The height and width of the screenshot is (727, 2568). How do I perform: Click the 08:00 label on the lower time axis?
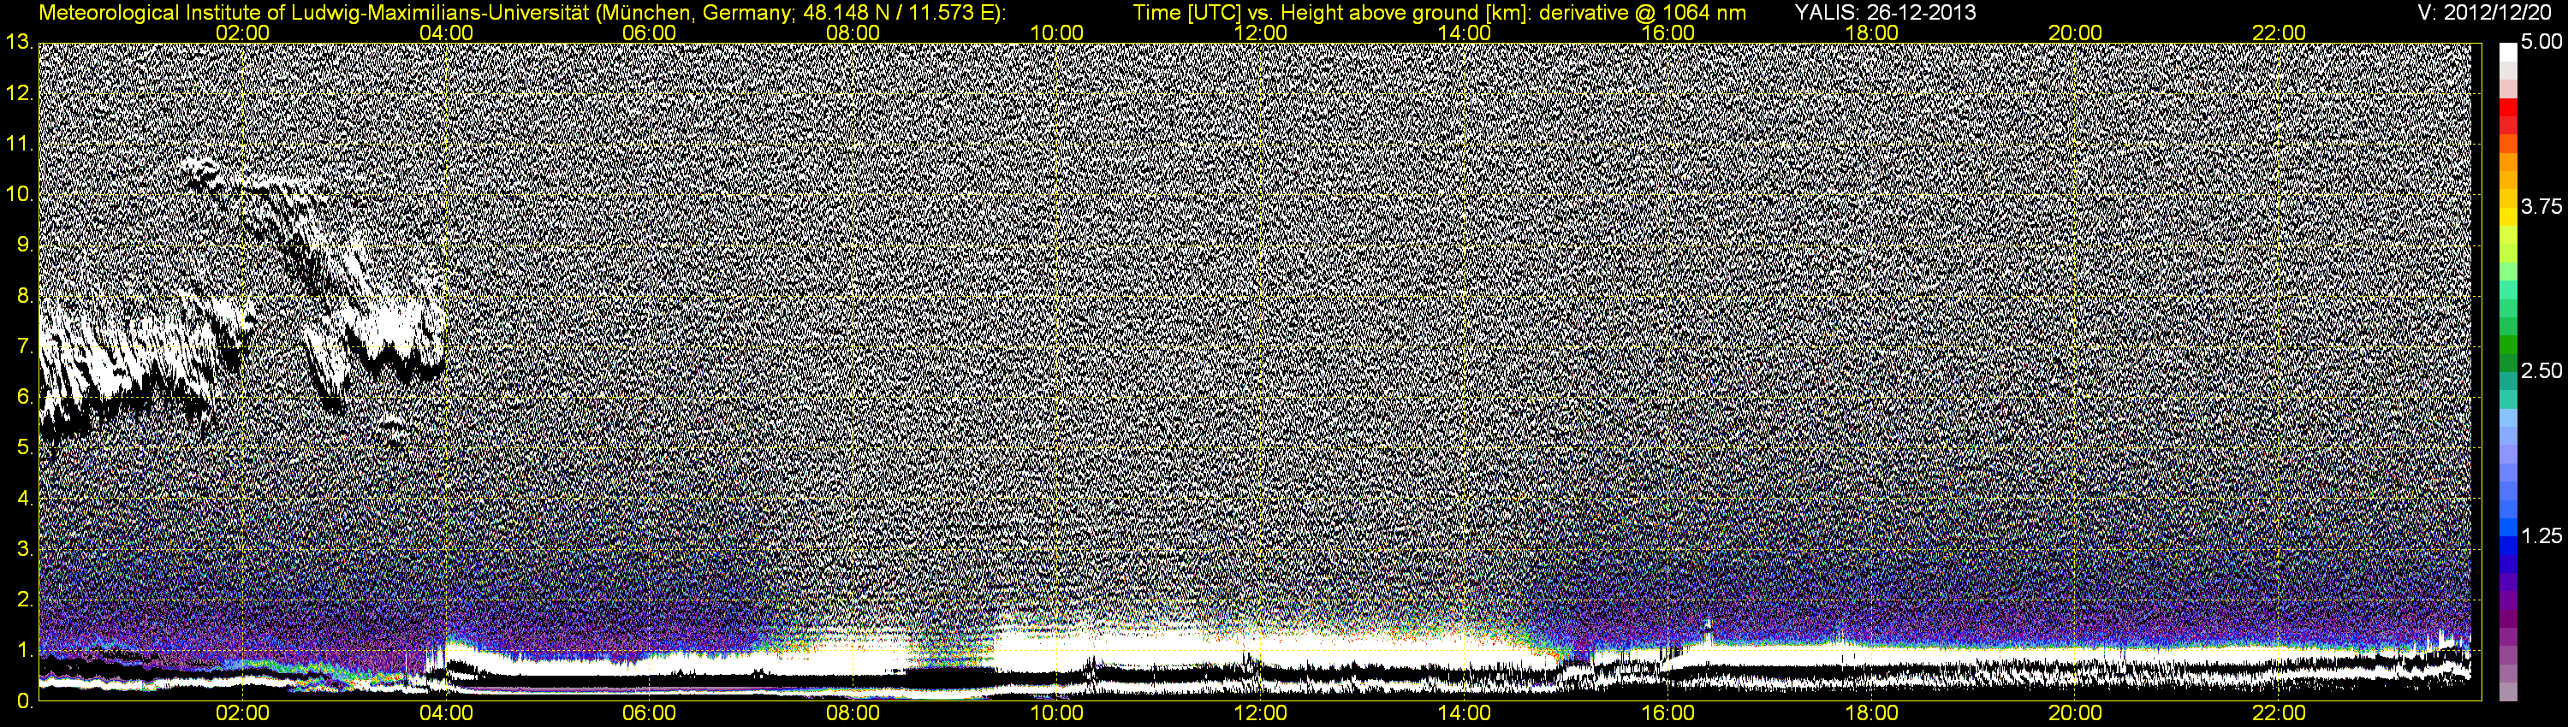click(853, 714)
